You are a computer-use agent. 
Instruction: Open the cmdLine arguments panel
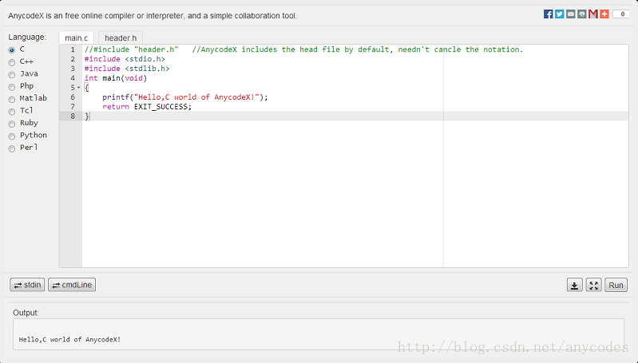coord(72,285)
